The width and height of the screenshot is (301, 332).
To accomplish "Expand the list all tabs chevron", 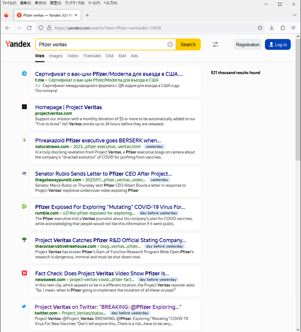I will click(x=294, y=15).
